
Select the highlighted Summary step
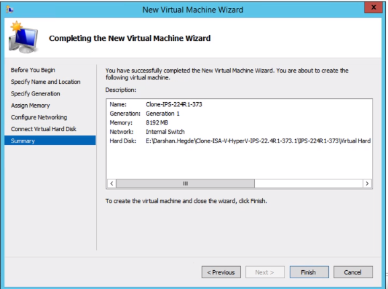50,140
